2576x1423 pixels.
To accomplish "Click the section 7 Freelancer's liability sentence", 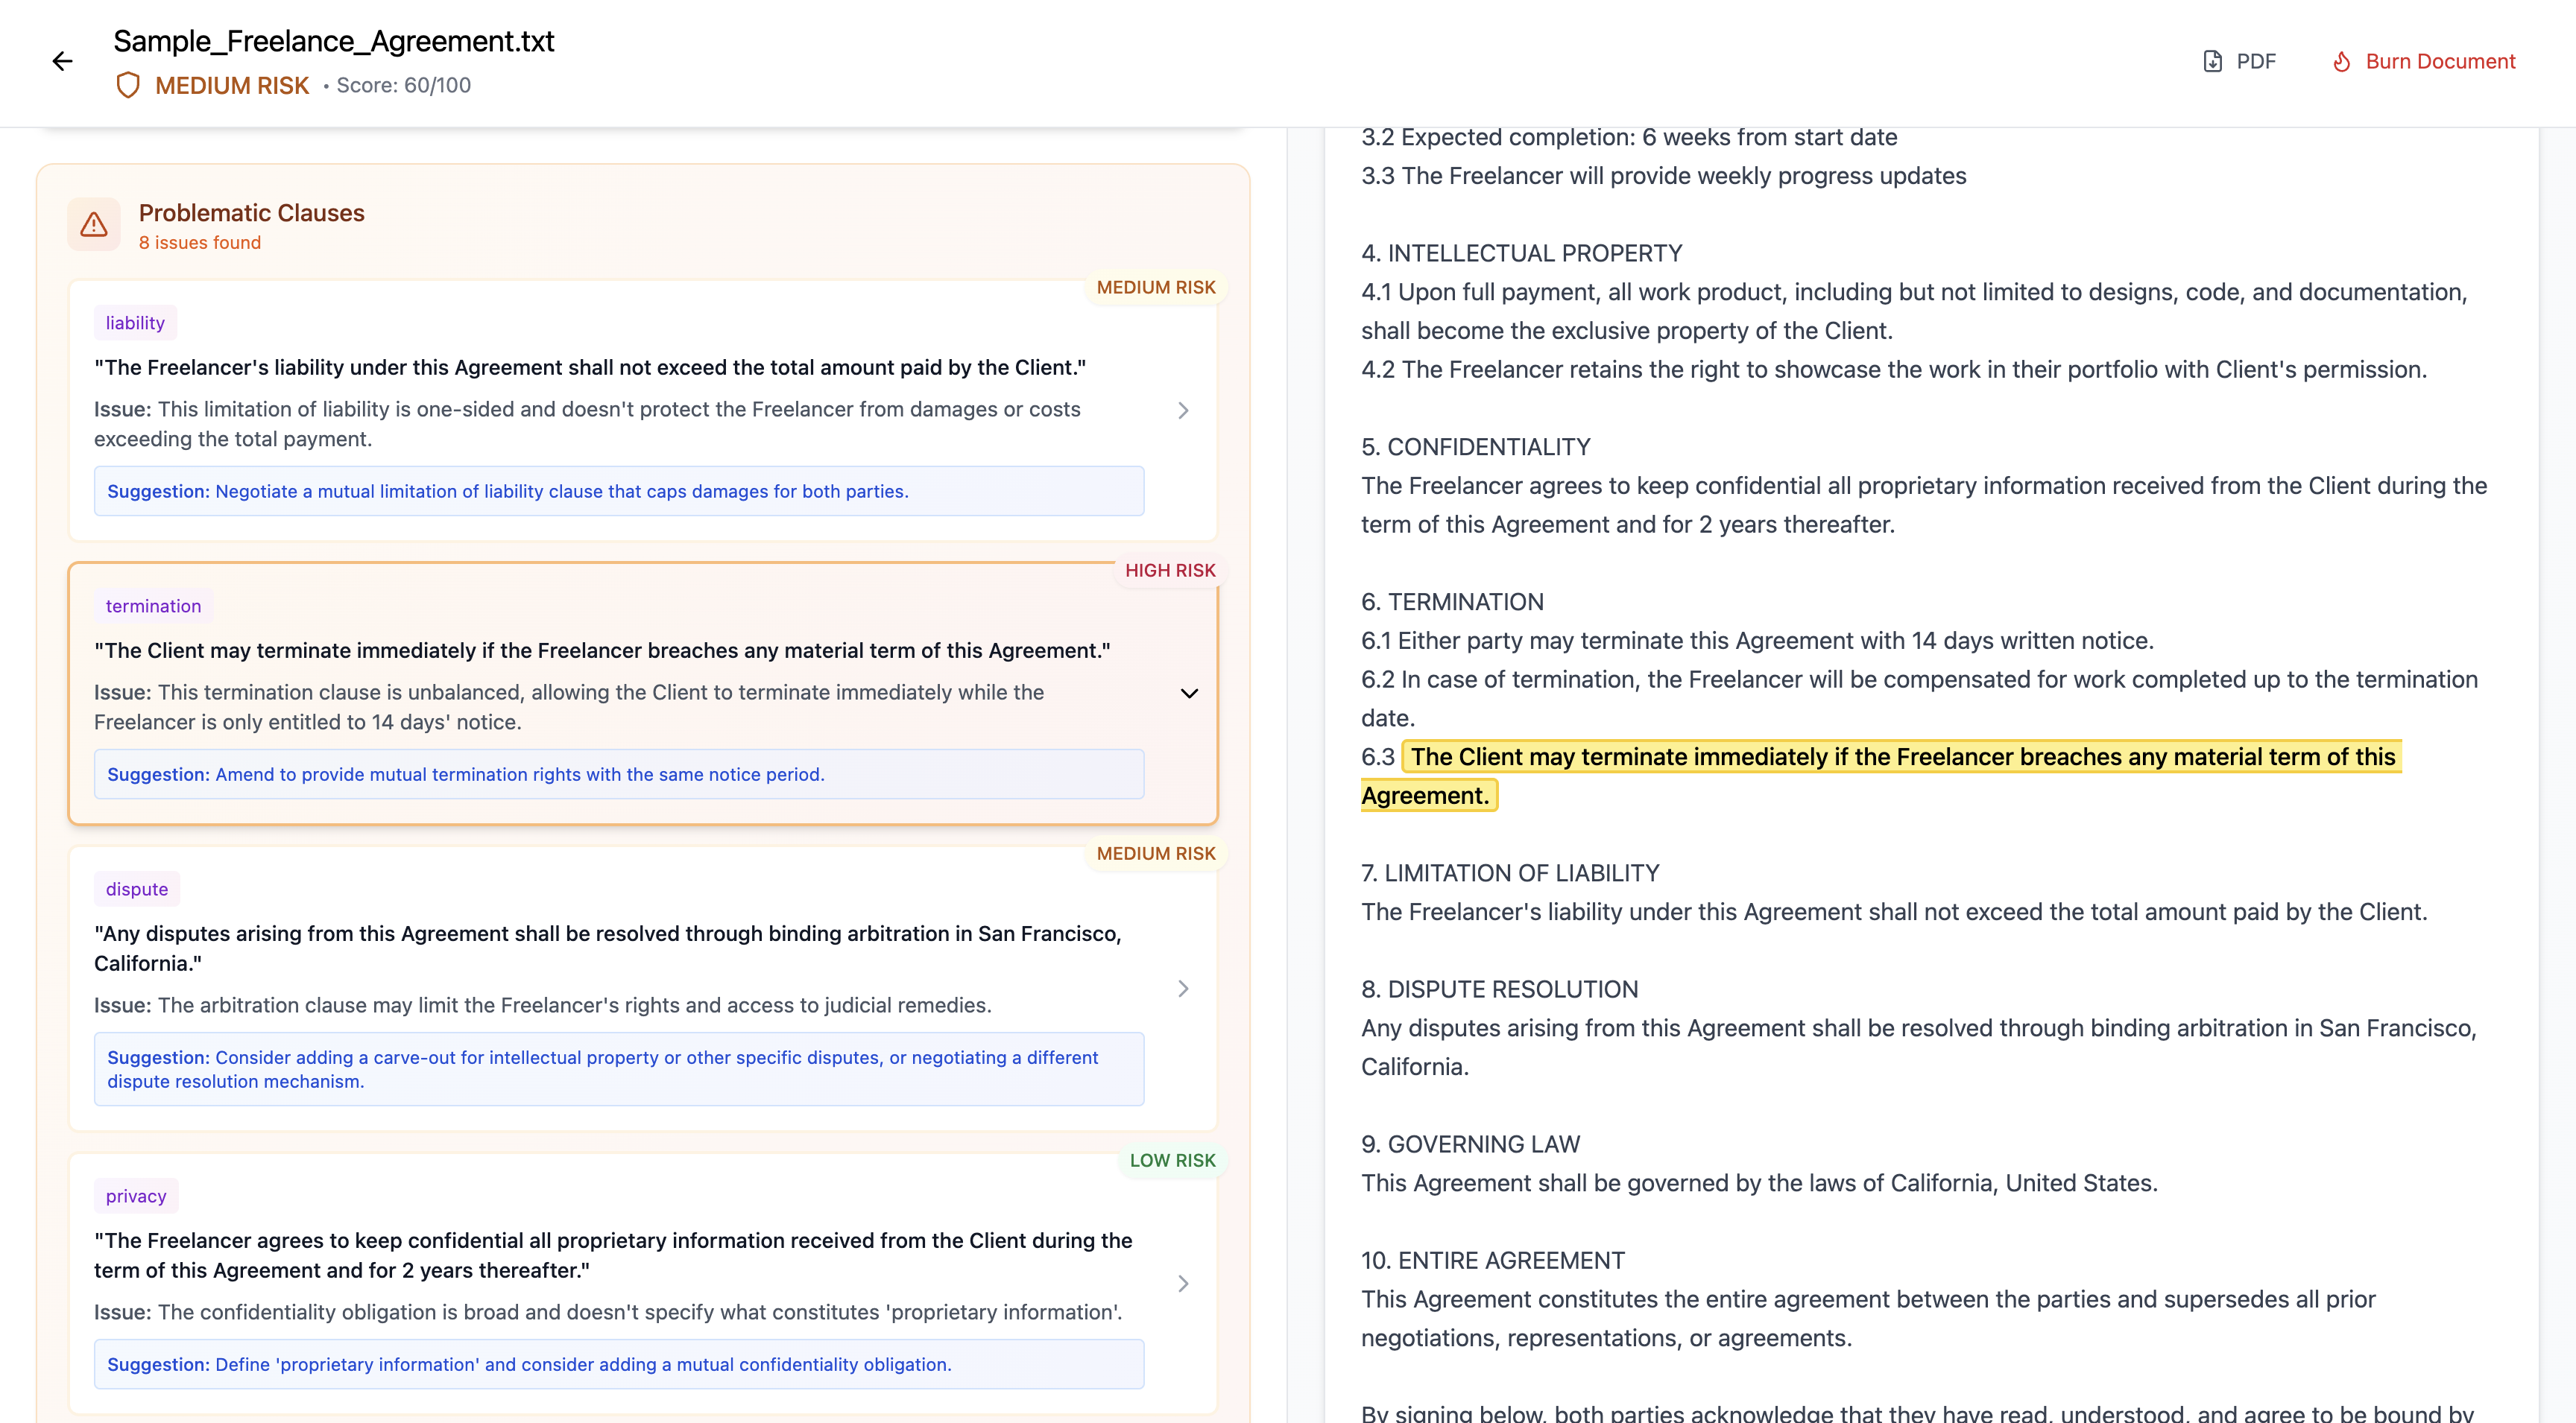I will tap(1894, 911).
